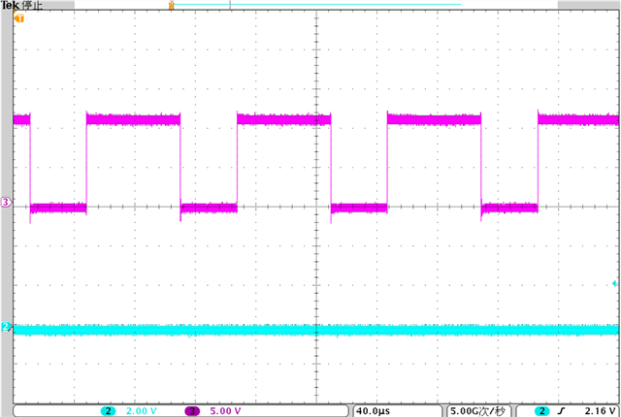
Task: Click the Tek stopped status label
Action: pyautogui.click(x=22, y=6)
